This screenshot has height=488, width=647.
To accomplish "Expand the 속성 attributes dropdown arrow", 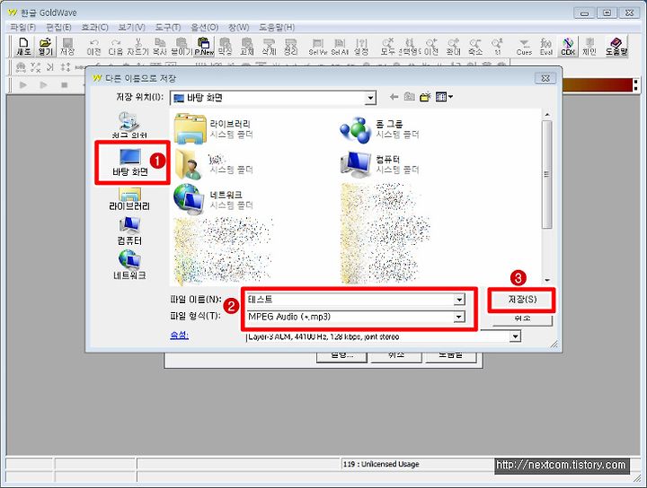I will (515, 337).
